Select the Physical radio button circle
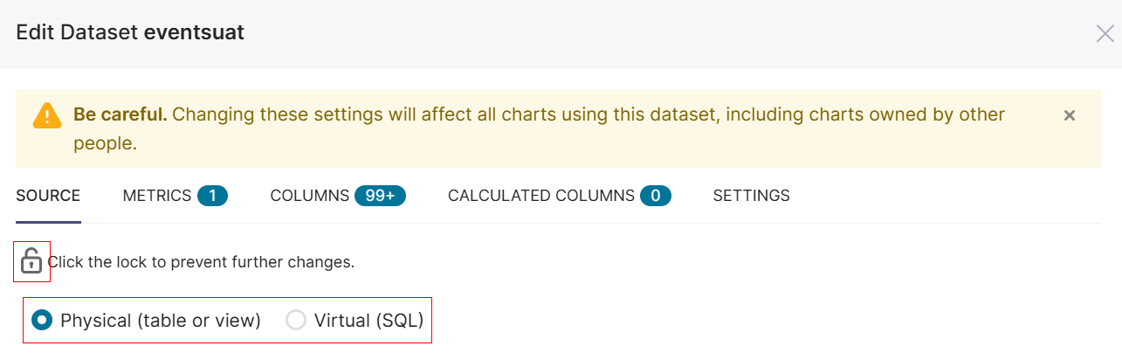Screen dimensions: 1122x353 click(x=41, y=321)
